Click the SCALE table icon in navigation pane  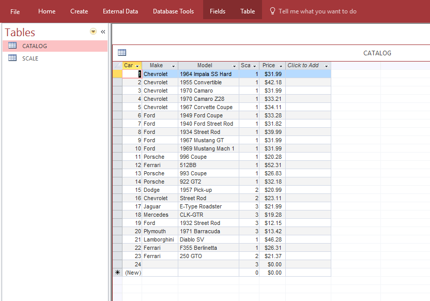tap(12, 58)
